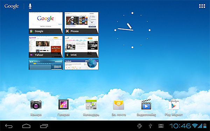Tap the analog clock widget
Image resolution: width=210 pixels, height=131 pixels.
click(x=132, y=30)
